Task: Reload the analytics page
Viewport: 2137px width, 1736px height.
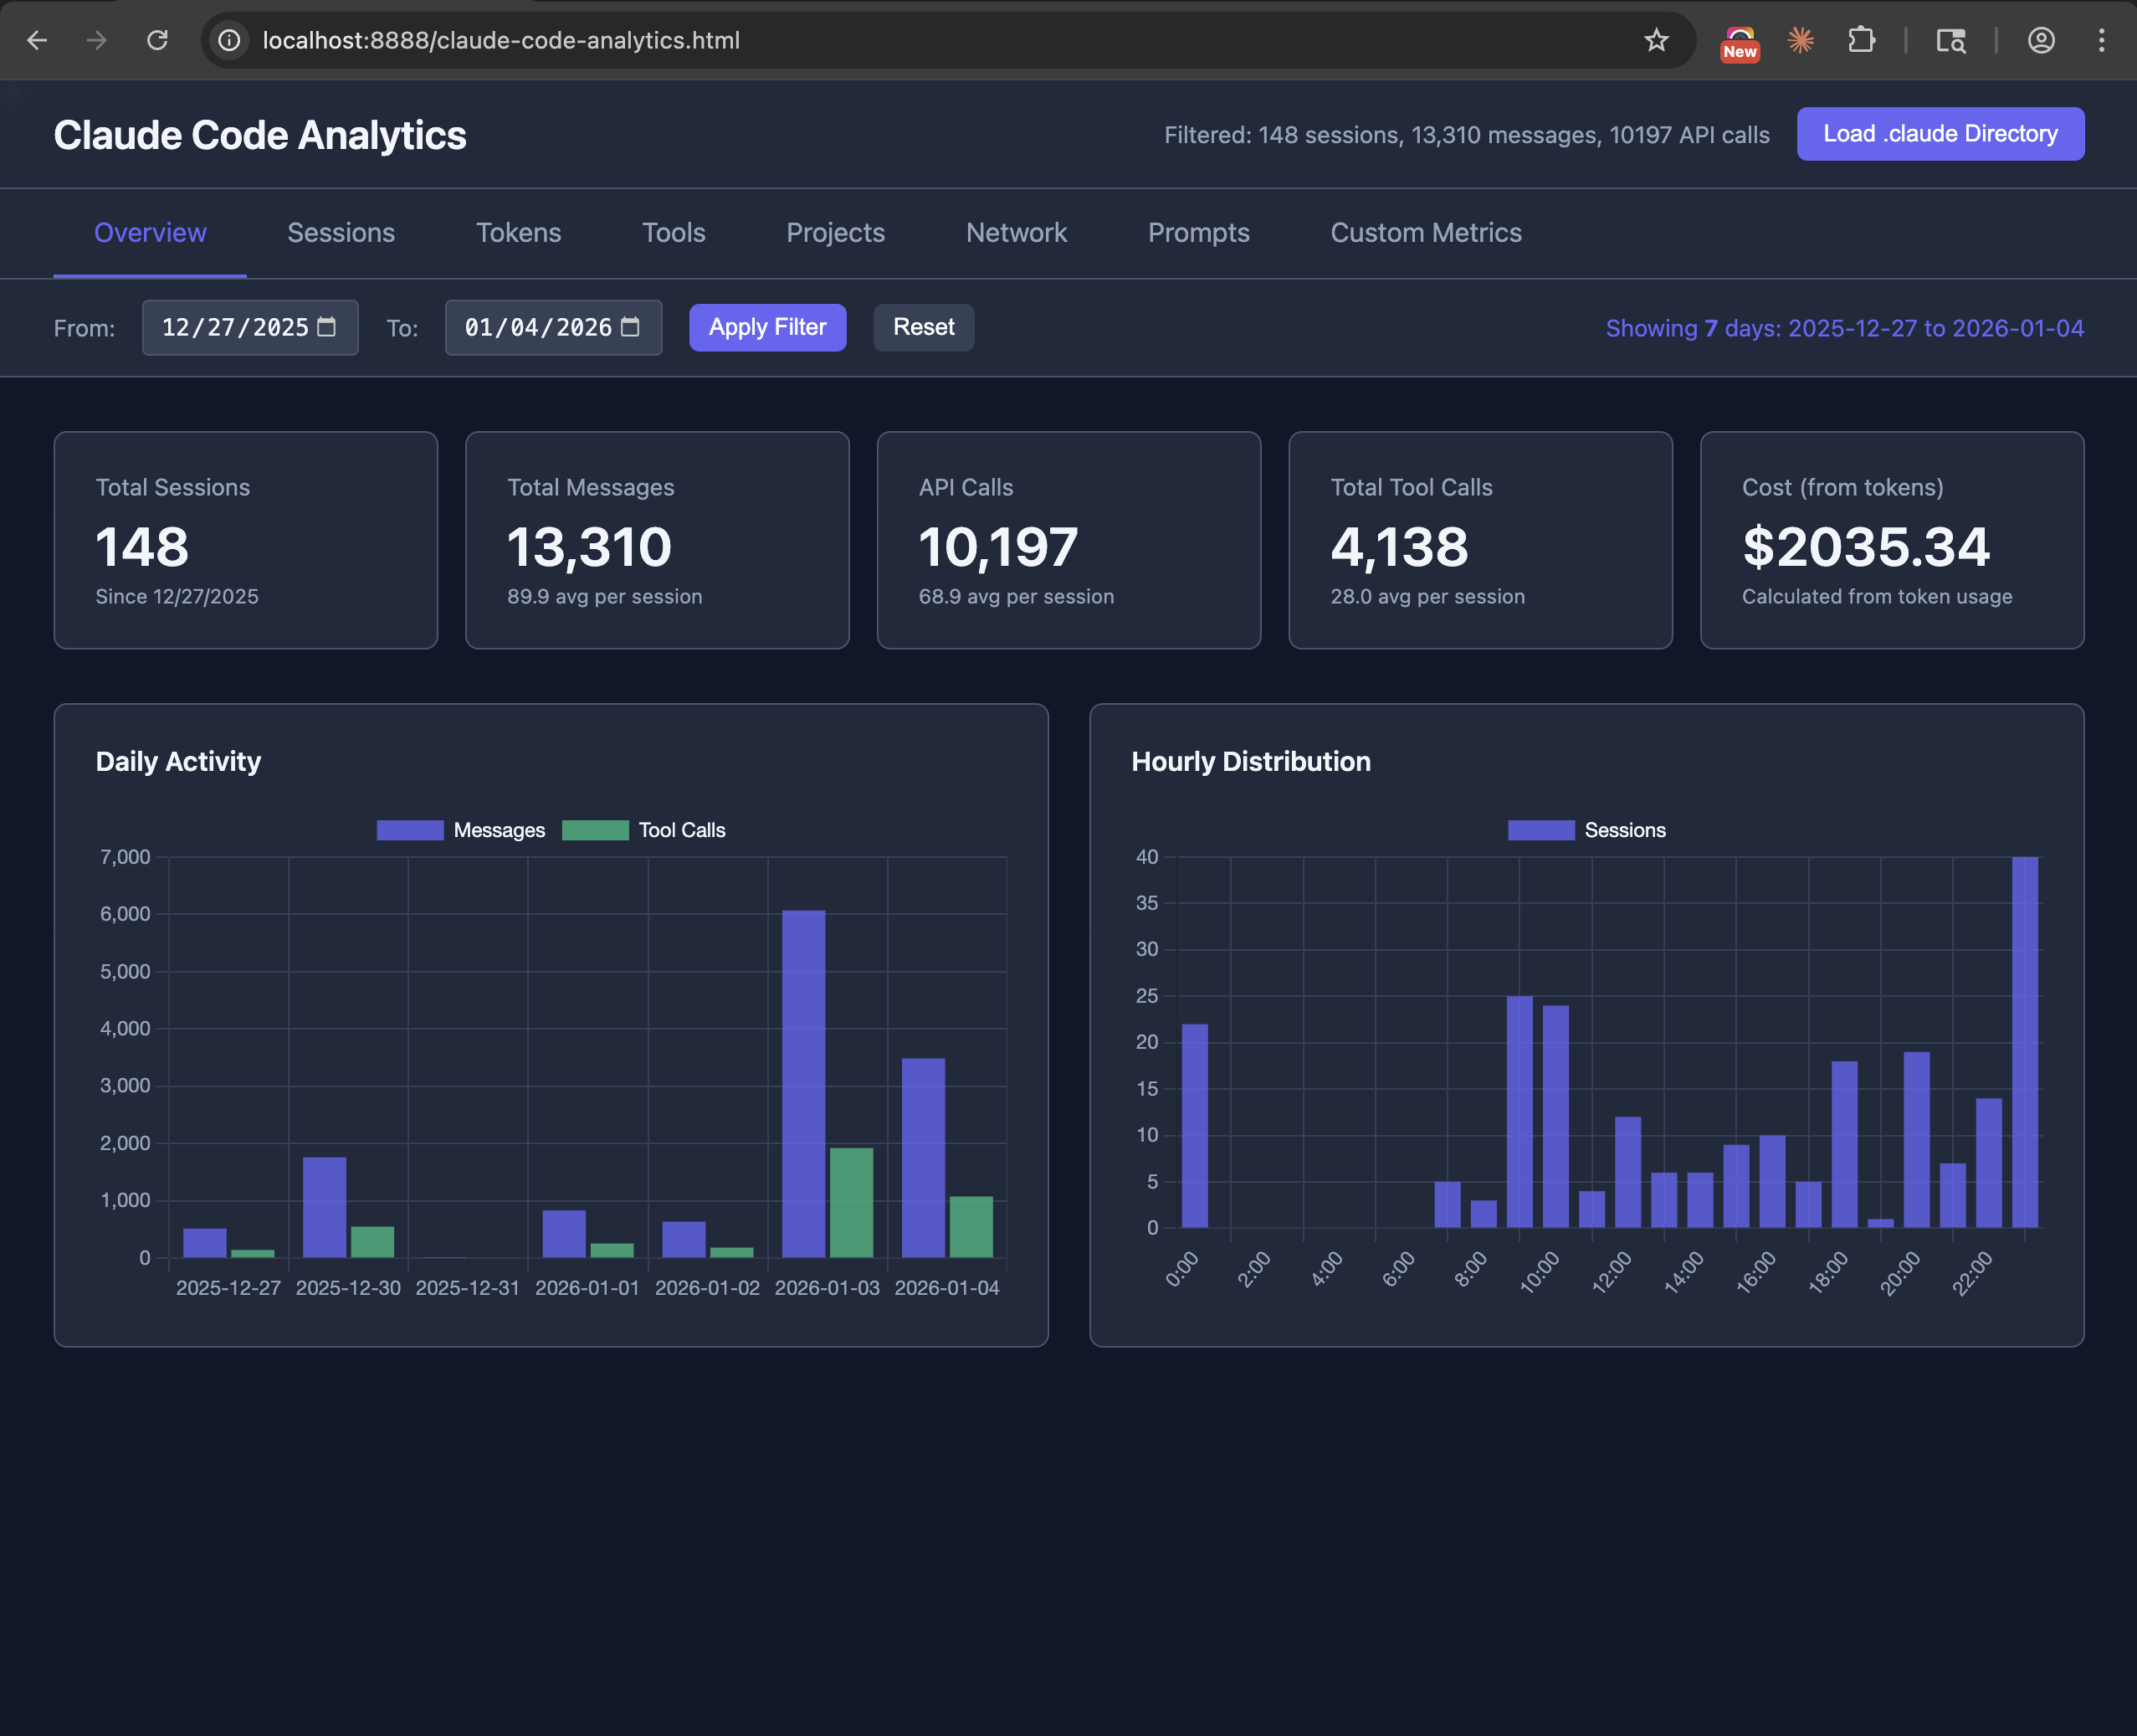Action: click(x=158, y=40)
